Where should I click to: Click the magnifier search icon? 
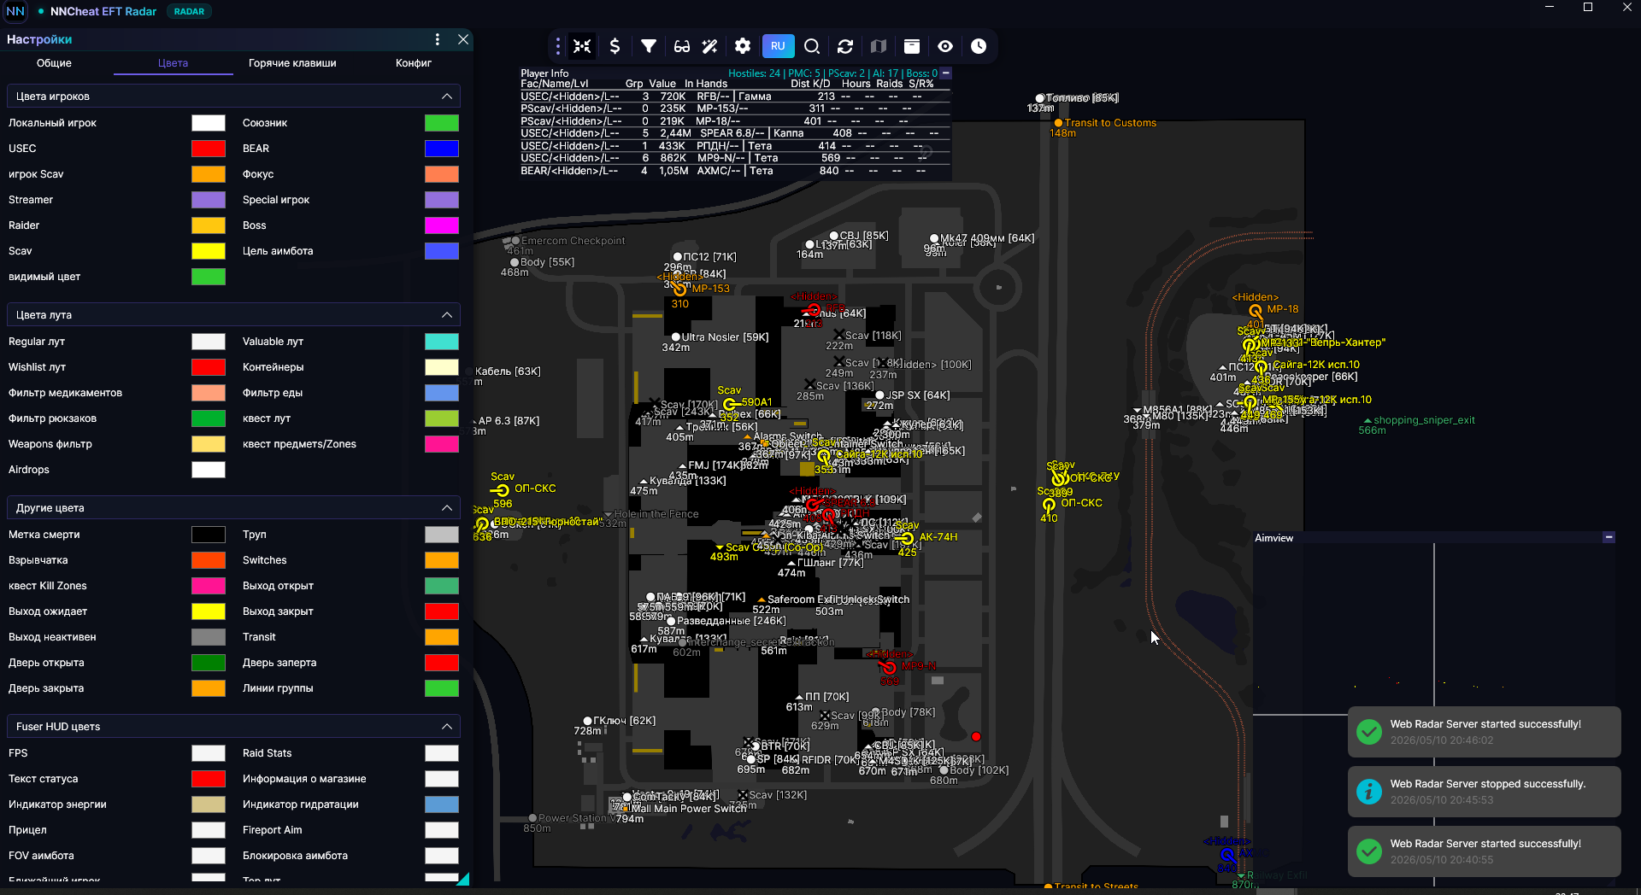pos(812,46)
